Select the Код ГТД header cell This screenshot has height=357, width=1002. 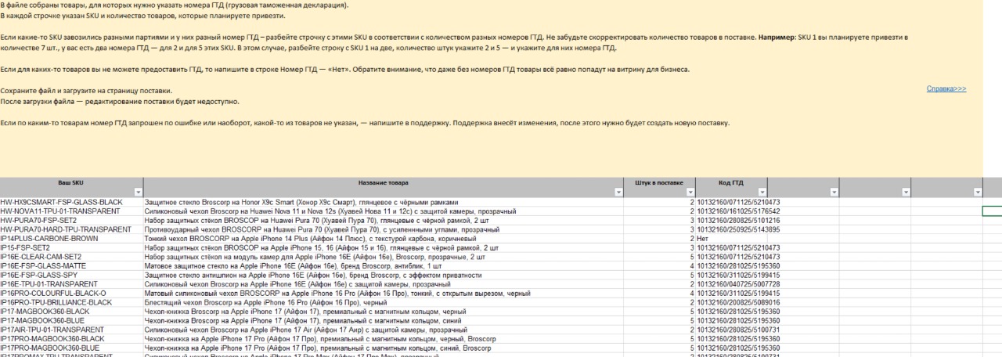click(x=732, y=186)
